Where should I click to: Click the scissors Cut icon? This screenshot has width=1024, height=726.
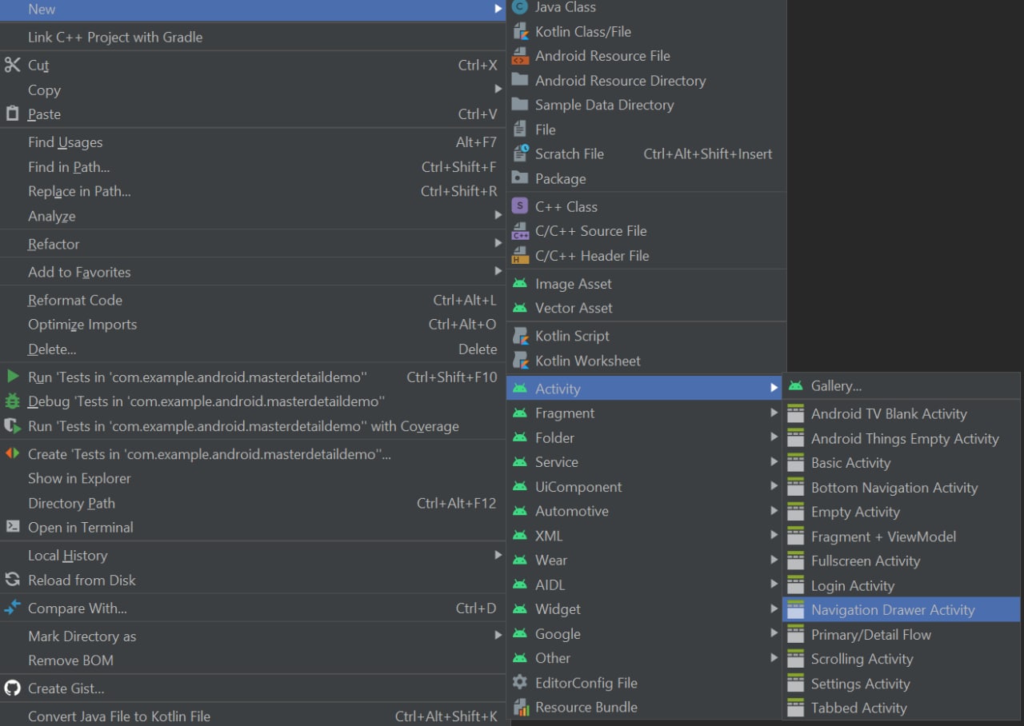tap(12, 65)
